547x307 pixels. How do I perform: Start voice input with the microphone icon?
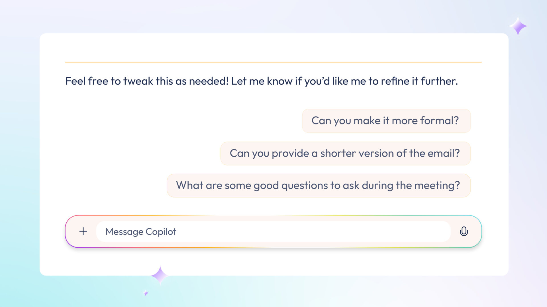click(x=464, y=231)
